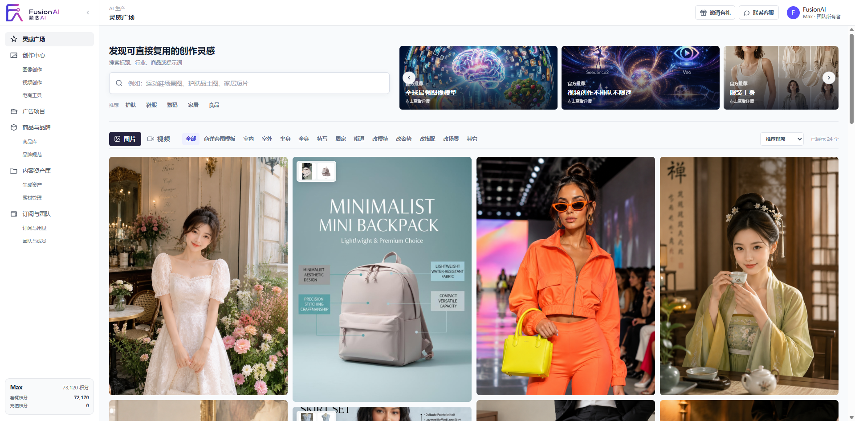
Task: Open 电商工具 in the sidebar
Action: pos(32,95)
